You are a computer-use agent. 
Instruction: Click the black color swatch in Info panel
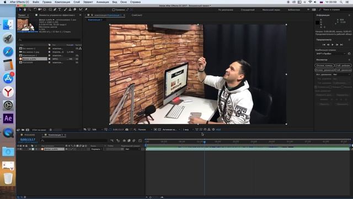tap(318, 23)
